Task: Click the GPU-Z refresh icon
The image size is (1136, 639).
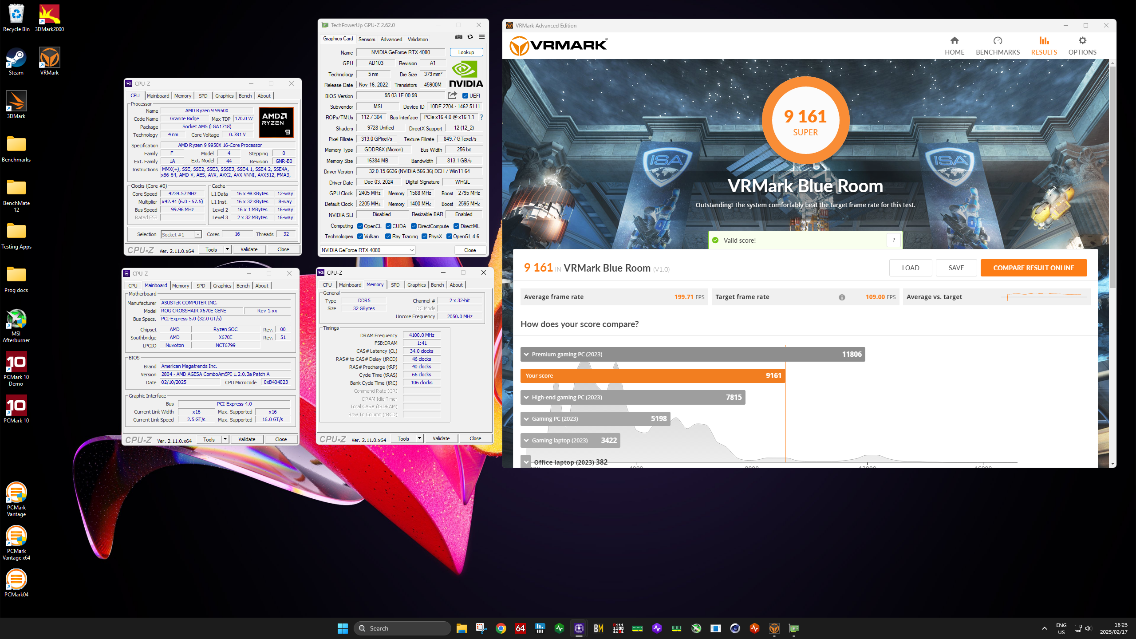Action: 470,37
